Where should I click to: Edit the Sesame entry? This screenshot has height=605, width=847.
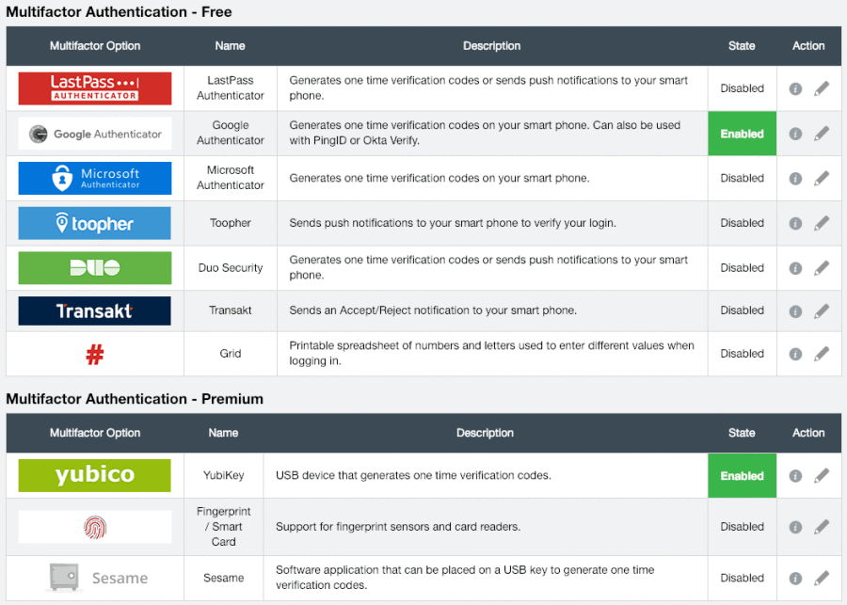[823, 578]
